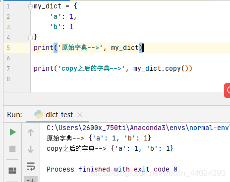Click line number 5 in the gutter
This screenshot has width=230, height=182.
(8, 48)
